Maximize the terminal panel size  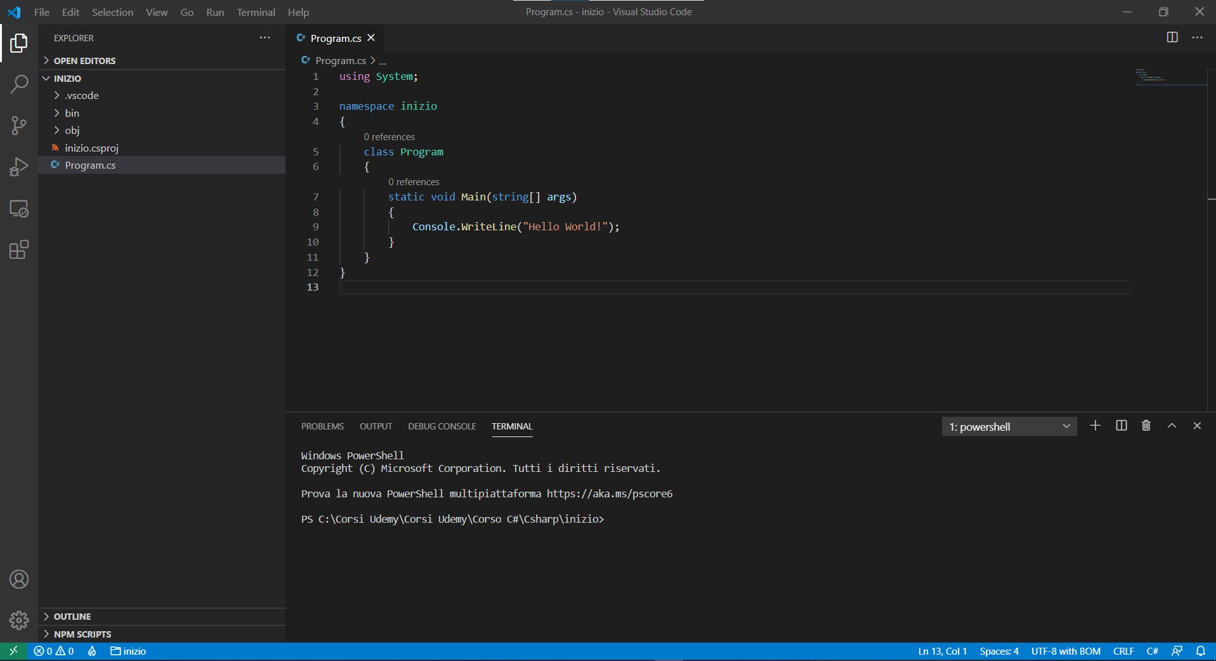[1172, 426]
